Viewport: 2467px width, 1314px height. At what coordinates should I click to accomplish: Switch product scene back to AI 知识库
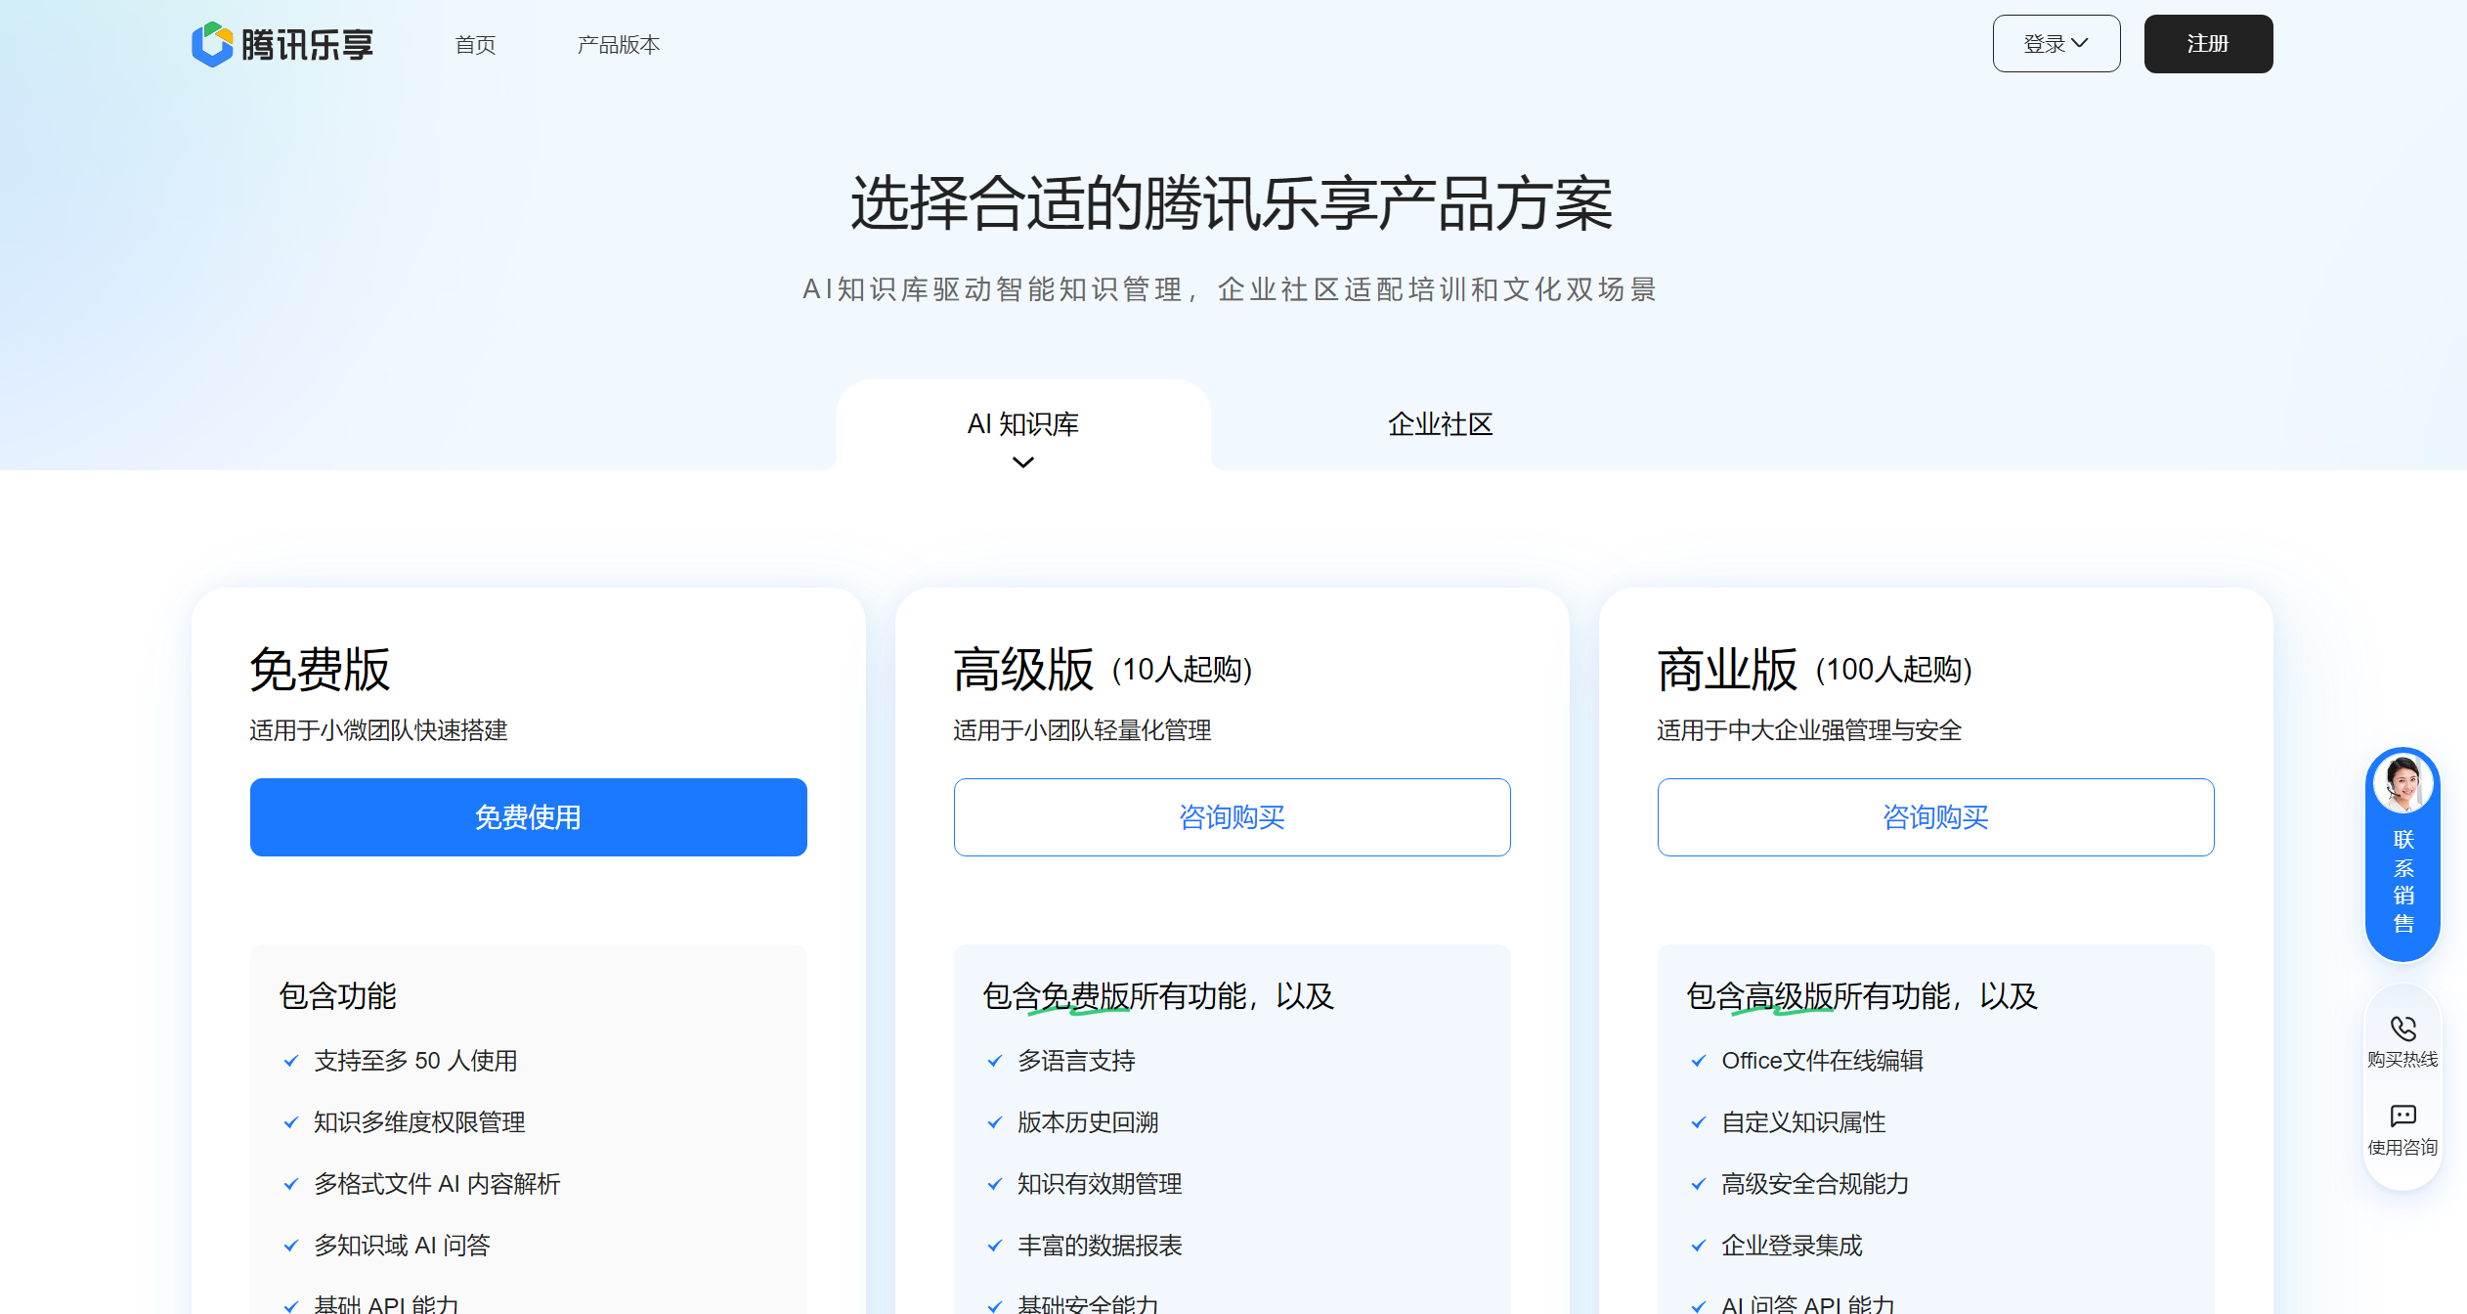[x=1022, y=424]
